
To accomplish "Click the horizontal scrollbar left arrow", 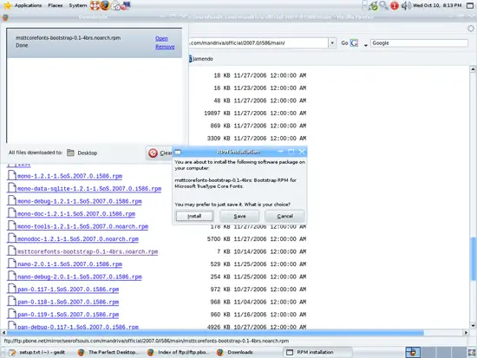I will click(x=3, y=333).
